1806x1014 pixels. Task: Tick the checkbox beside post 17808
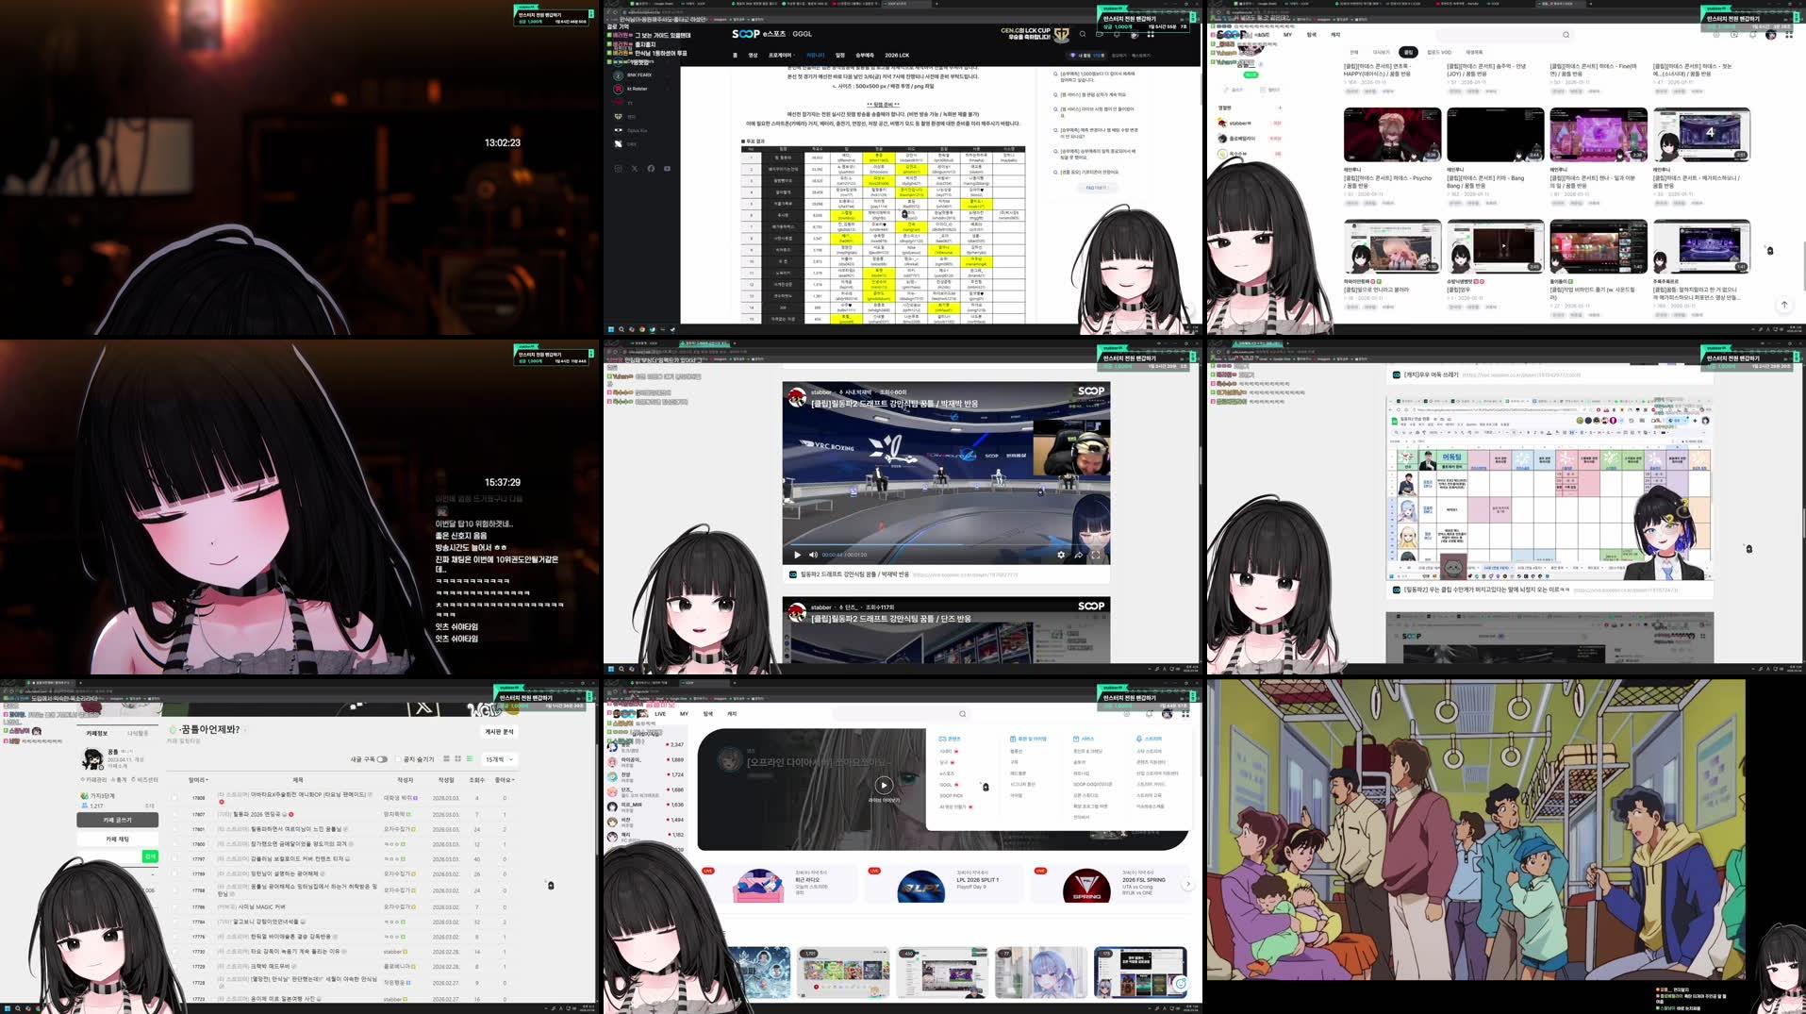tap(174, 798)
